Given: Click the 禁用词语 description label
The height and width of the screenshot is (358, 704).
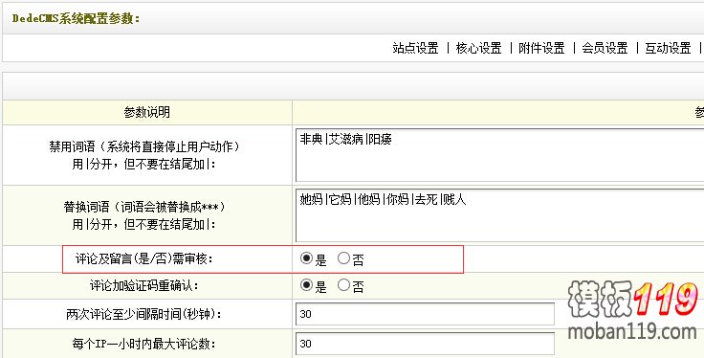Looking at the screenshot, I should (x=144, y=155).
